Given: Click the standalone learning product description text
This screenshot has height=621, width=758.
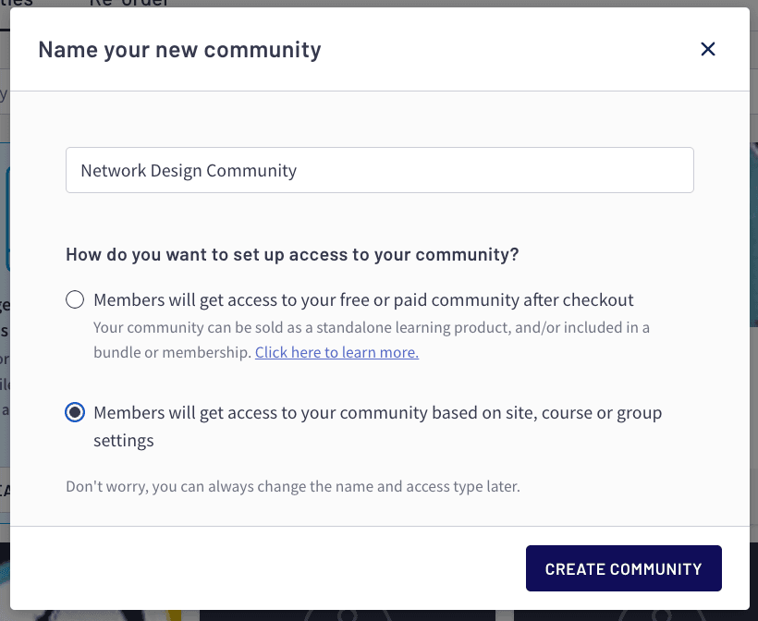Looking at the screenshot, I should [372, 327].
